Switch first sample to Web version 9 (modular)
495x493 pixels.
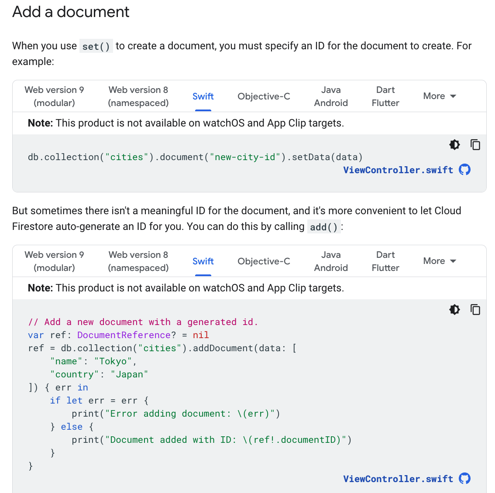(54, 96)
